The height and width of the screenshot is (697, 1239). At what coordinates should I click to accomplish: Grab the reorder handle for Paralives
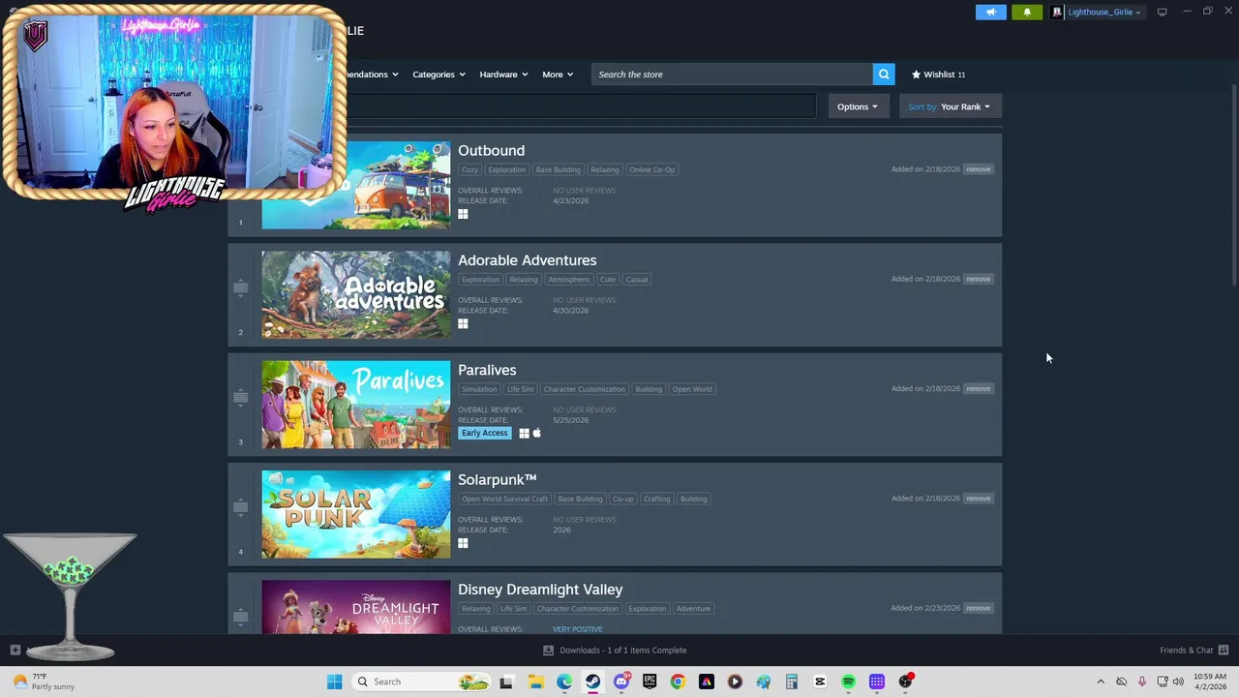240,397
